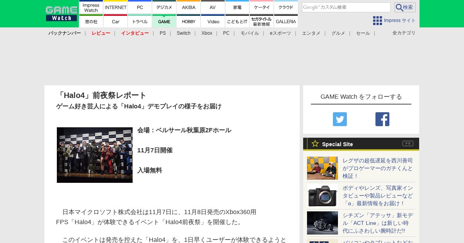Open the グルメ category link
The width and height of the screenshot is (464, 243).
338,33
